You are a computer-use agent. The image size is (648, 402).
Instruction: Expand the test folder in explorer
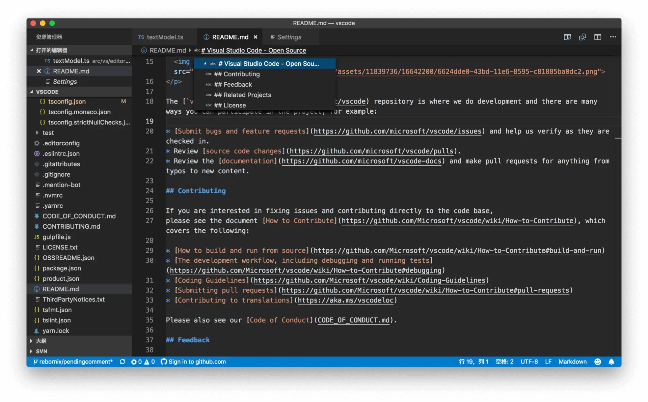(x=37, y=133)
